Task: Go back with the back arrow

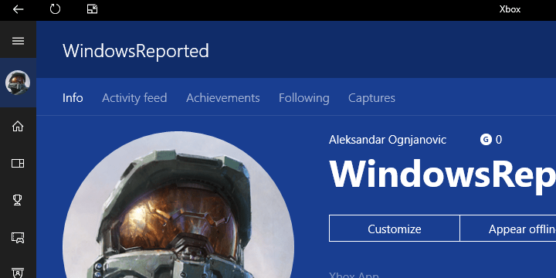Action: [18, 9]
